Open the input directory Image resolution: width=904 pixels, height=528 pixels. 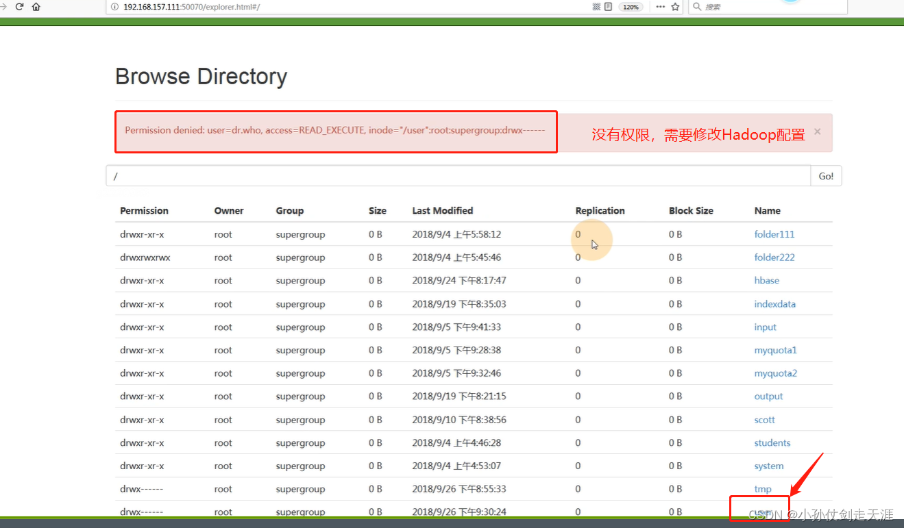pyautogui.click(x=766, y=327)
